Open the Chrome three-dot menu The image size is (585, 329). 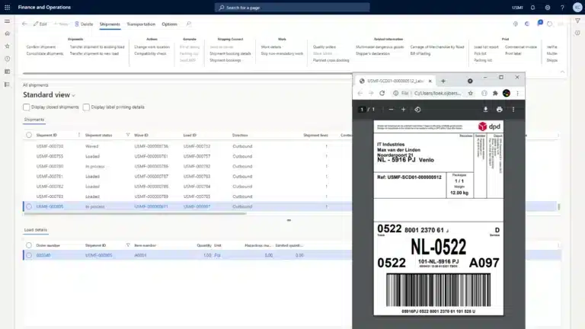[517, 93]
